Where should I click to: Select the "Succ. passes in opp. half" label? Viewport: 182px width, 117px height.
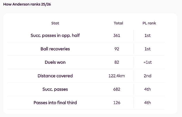(x=55, y=35)
